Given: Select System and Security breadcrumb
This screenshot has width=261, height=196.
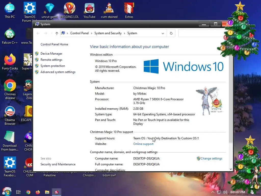Looking at the screenshot, I should click(108, 33).
